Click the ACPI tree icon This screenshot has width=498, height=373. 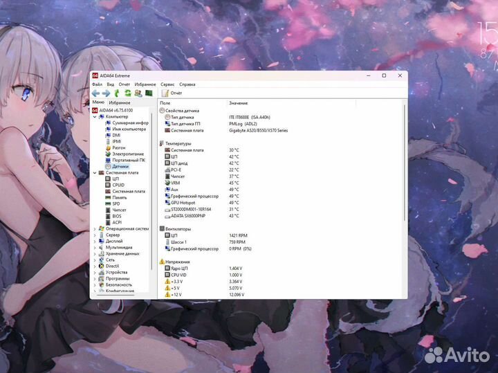pos(108,222)
